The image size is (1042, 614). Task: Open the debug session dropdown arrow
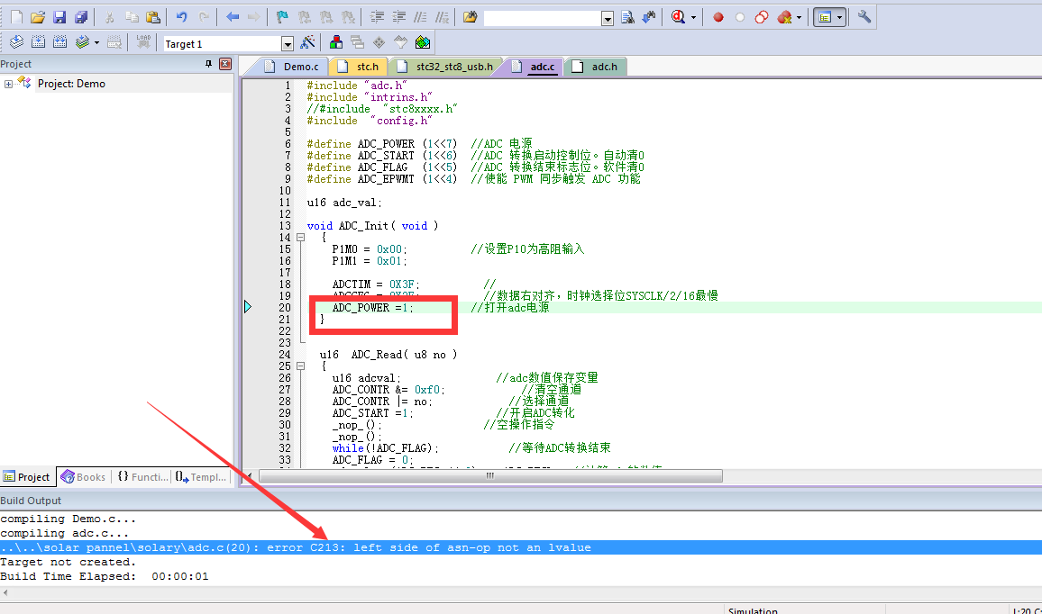693,17
